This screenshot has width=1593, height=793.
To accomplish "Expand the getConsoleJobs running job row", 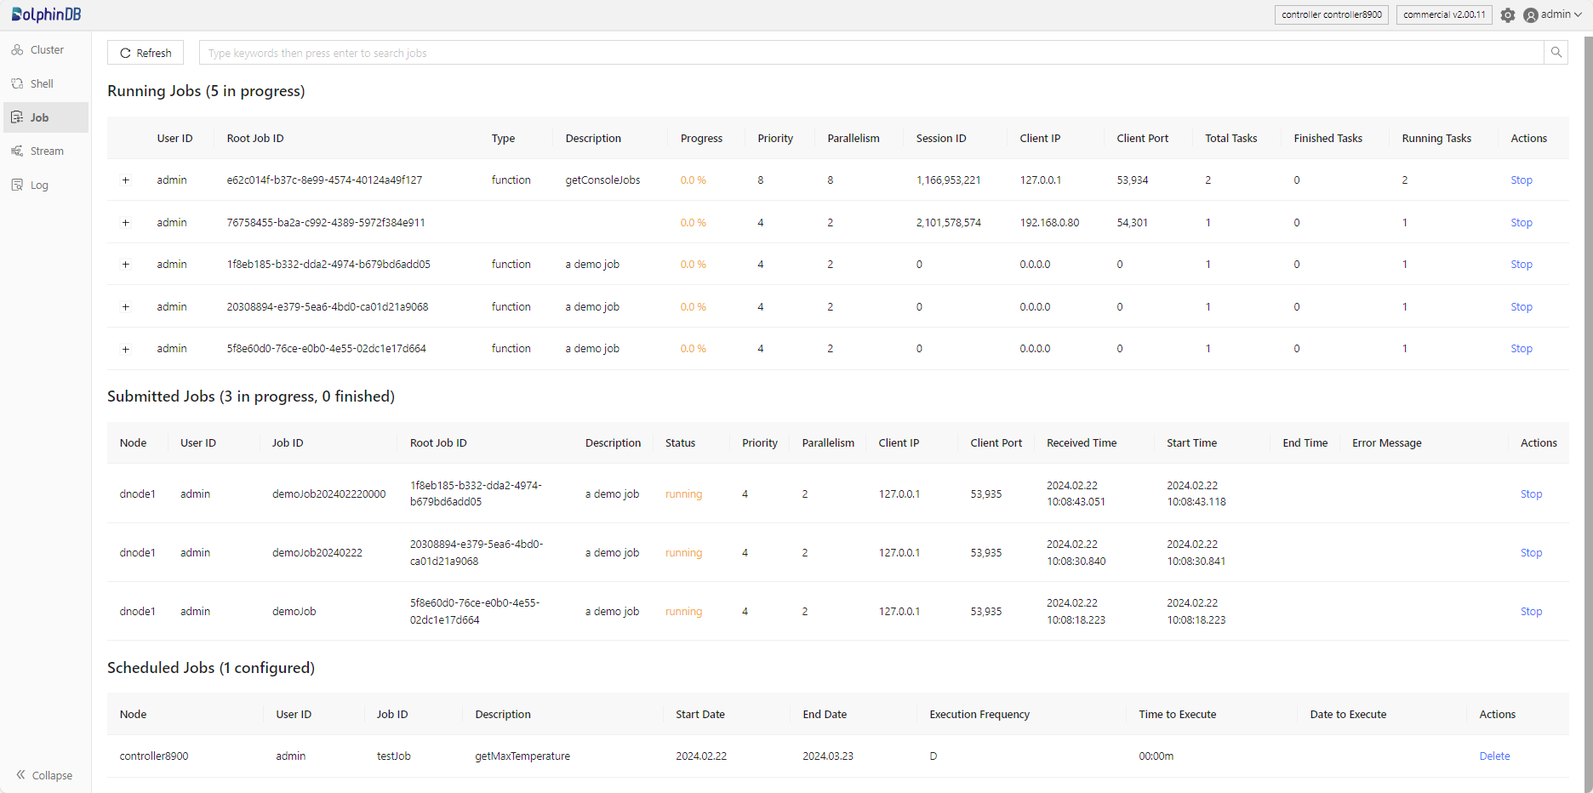I will pos(126,180).
